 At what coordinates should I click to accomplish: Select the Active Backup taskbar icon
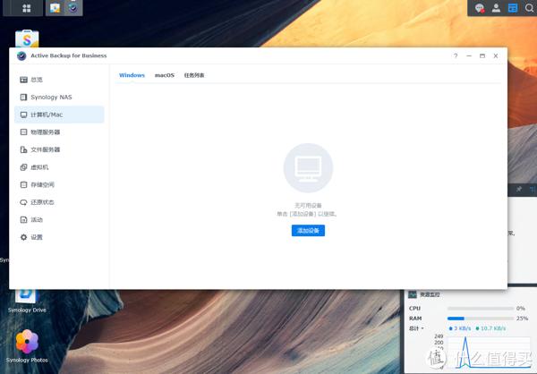tap(73, 8)
